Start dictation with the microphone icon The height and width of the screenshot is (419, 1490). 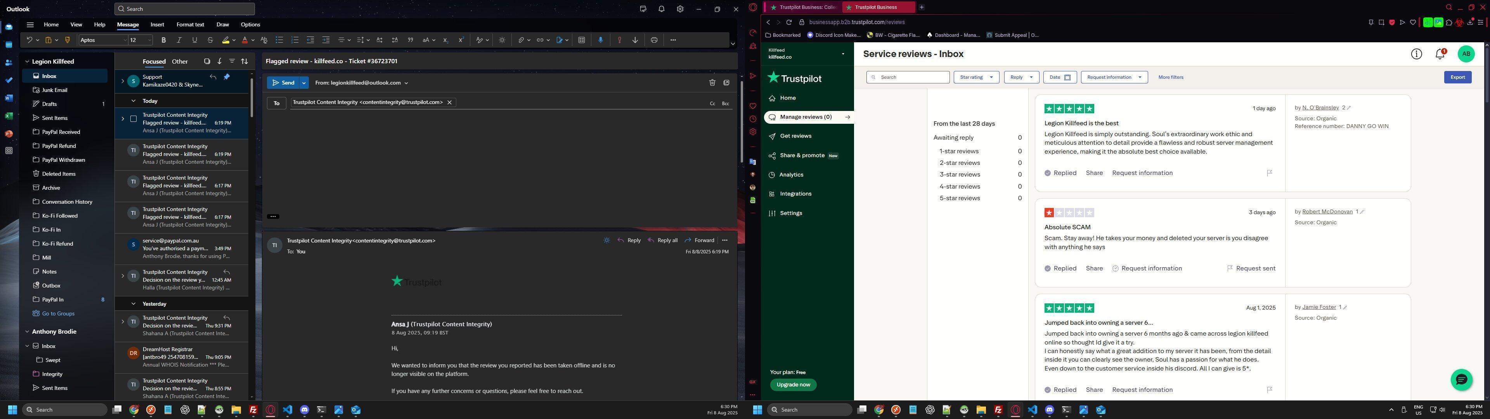tap(600, 40)
